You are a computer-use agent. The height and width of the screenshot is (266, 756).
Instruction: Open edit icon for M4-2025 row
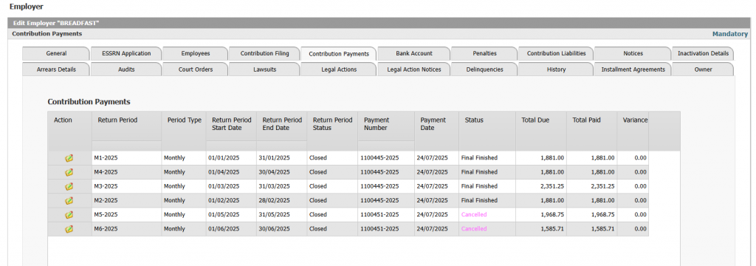pos(69,172)
